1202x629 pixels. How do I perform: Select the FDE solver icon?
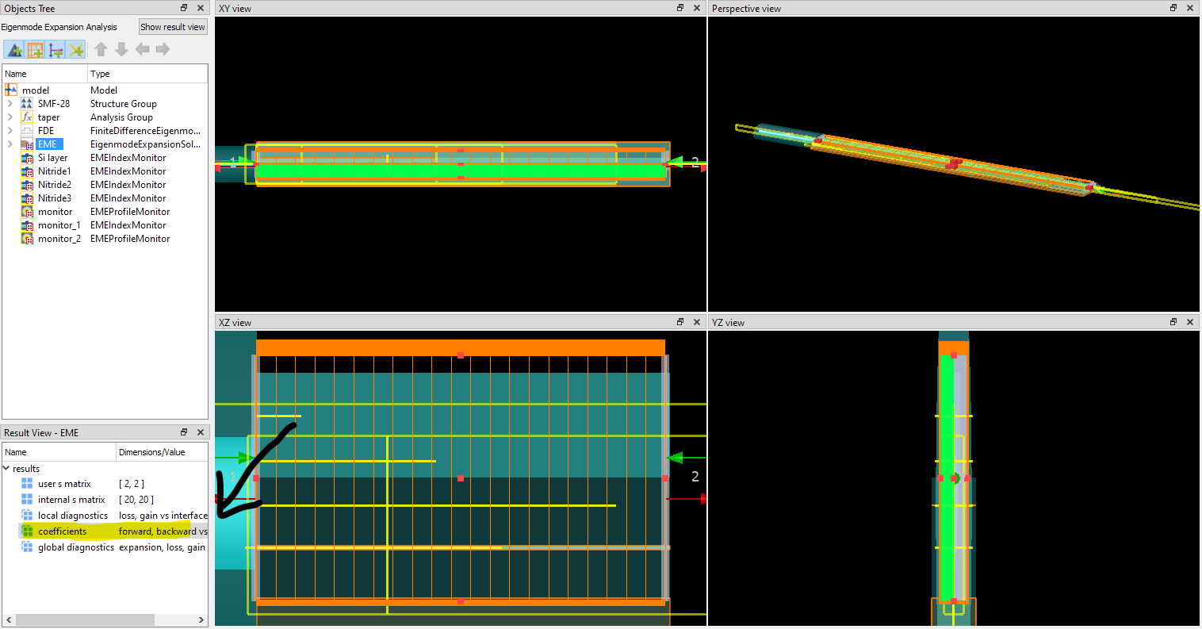27,131
